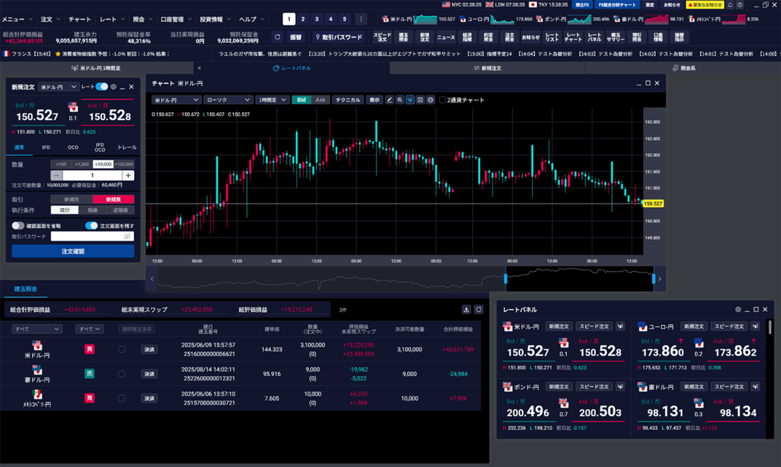Select the drawing pencil tool on the chart

(x=389, y=100)
